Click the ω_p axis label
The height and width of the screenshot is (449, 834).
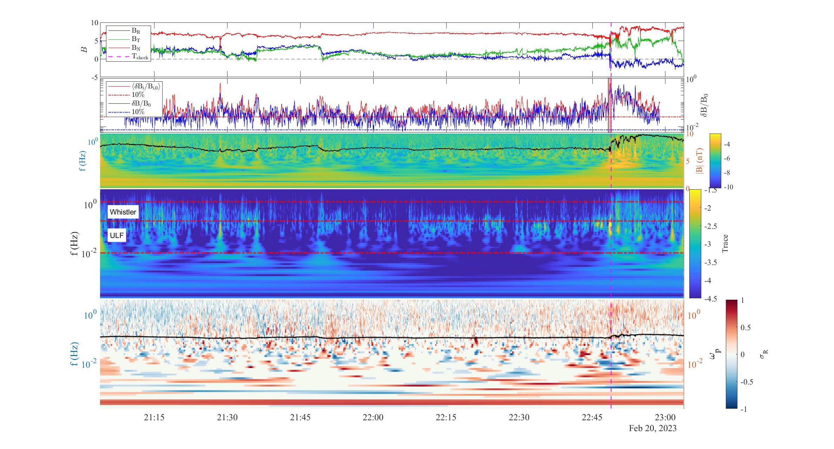(x=715, y=355)
